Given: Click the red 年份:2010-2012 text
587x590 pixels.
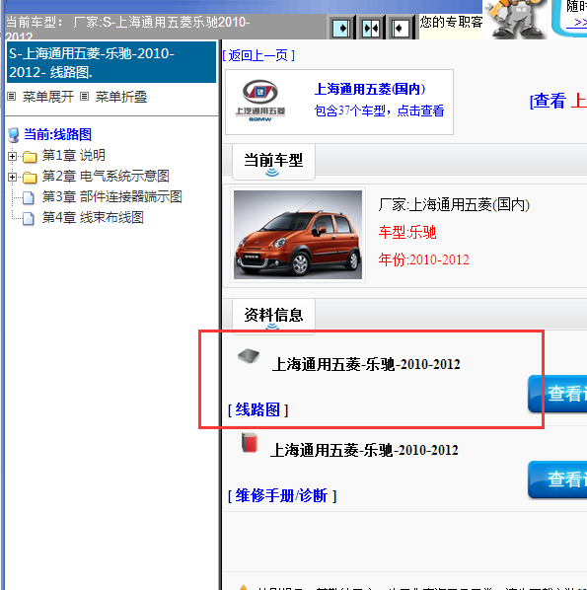Looking at the screenshot, I should pyautogui.click(x=423, y=259).
